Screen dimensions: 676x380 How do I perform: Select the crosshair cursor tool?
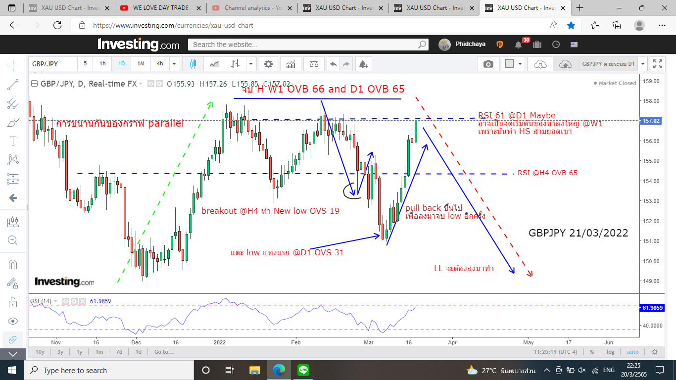(x=13, y=65)
